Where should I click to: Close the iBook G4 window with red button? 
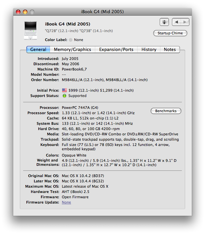tap(18, 12)
